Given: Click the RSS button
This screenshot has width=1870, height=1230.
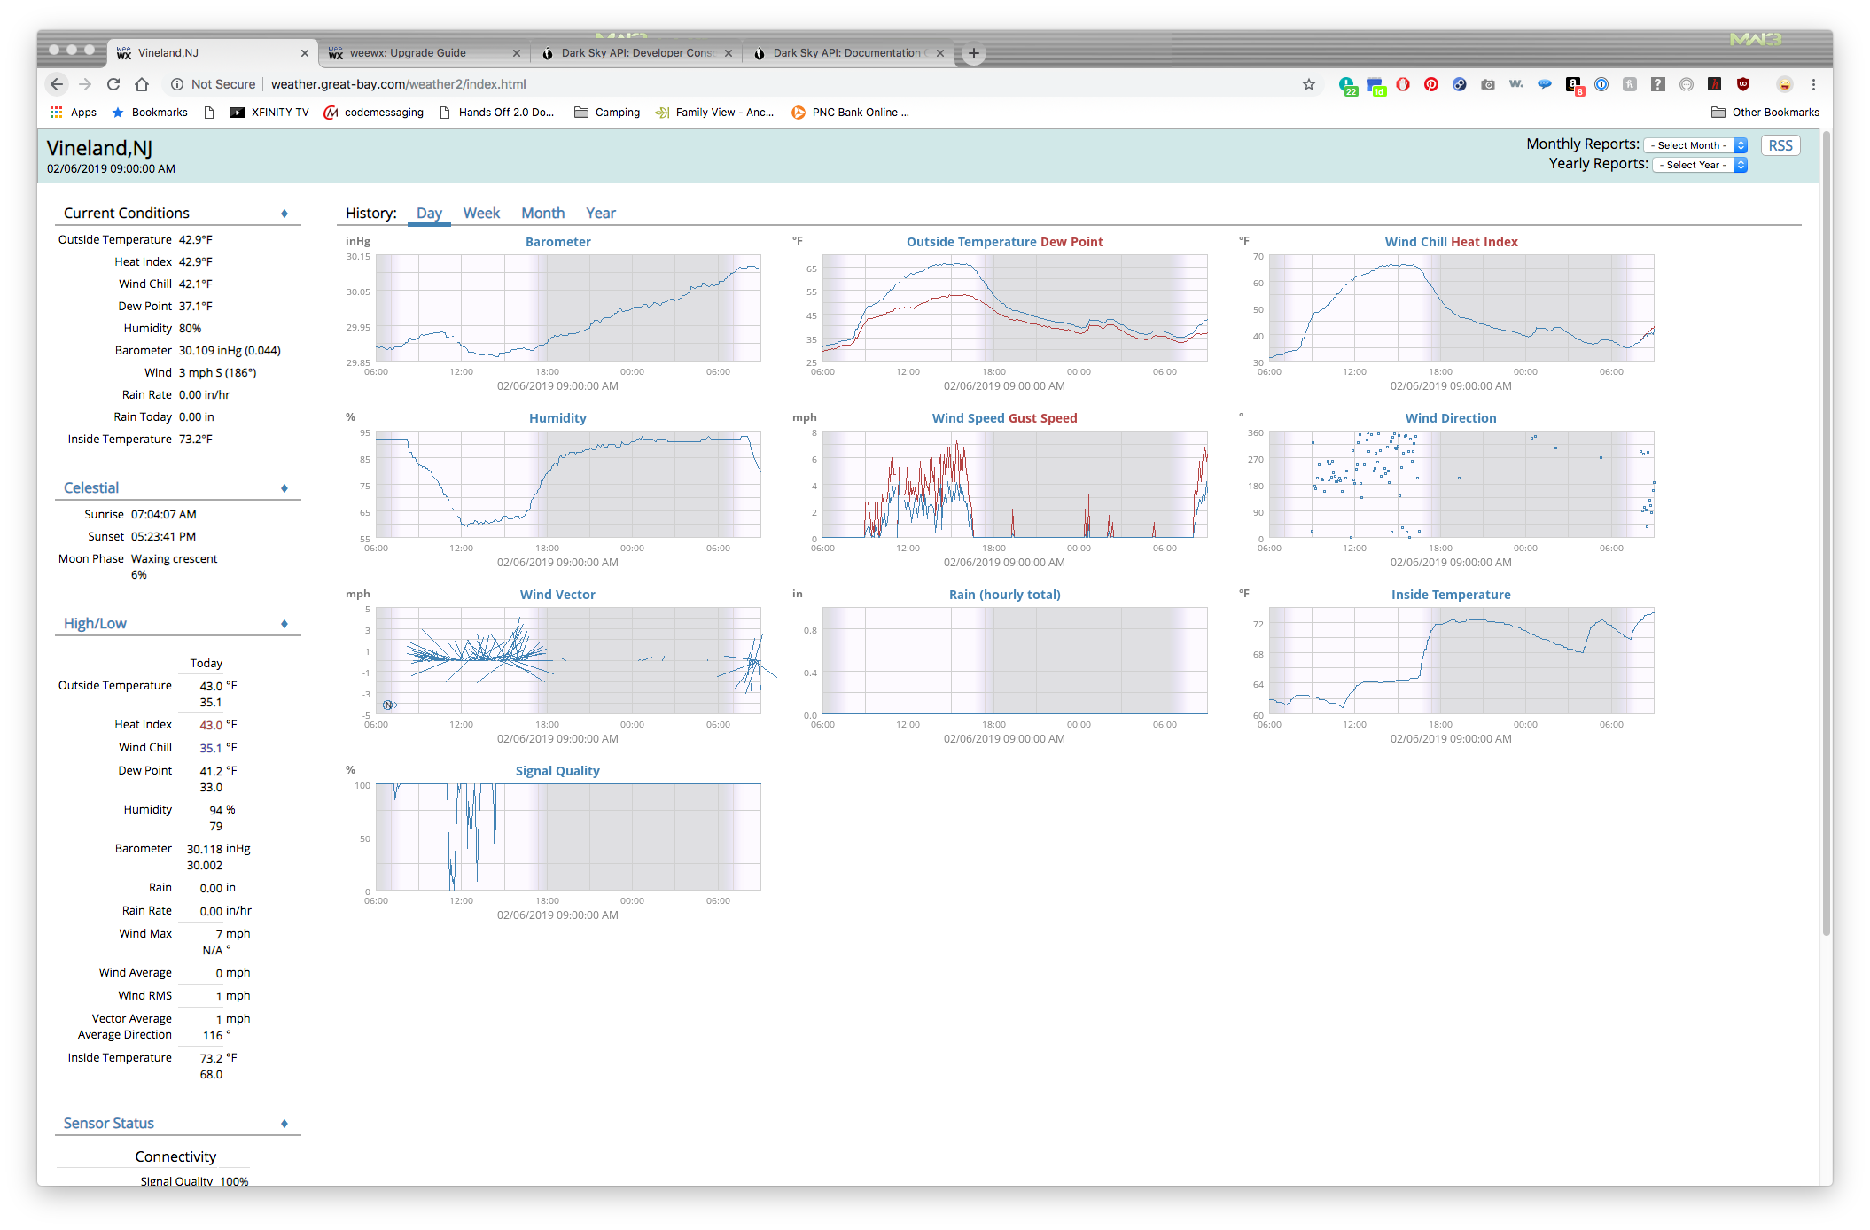Looking at the screenshot, I should [x=1780, y=145].
